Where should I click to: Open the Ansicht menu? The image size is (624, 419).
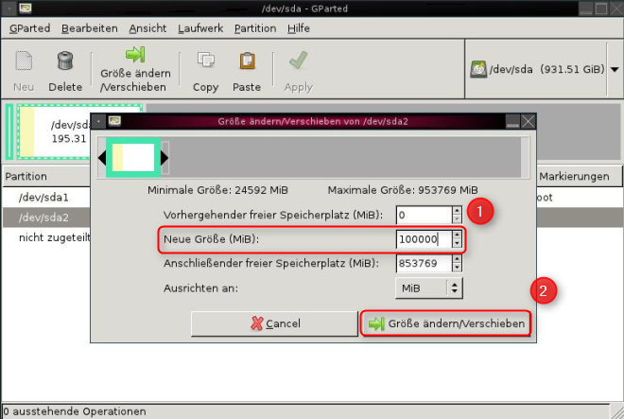click(147, 28)
